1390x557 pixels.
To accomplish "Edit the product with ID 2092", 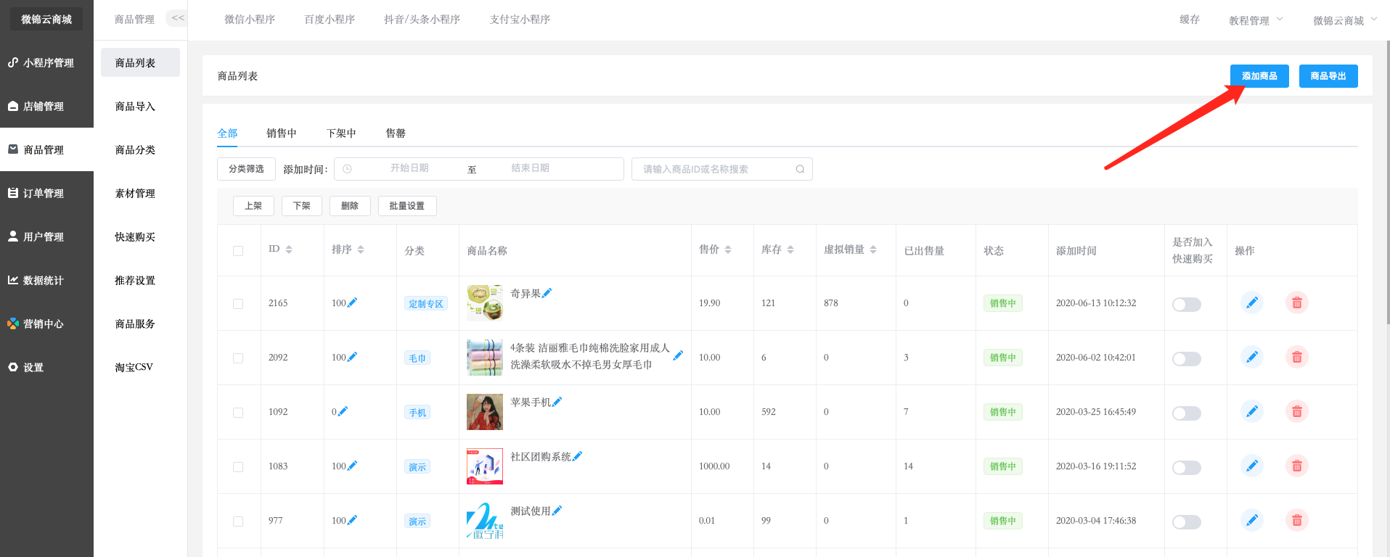I will [x=1252, y=357].
